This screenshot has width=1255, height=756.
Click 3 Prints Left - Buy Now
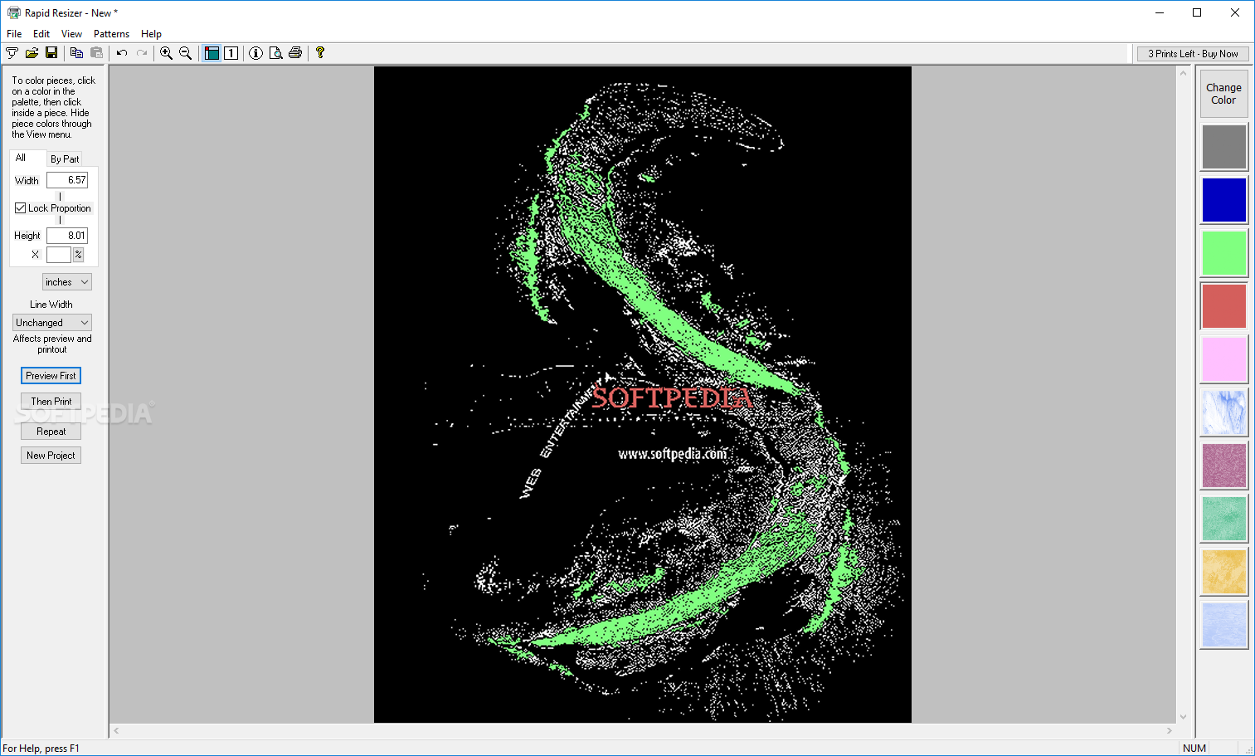[1193, 54]
